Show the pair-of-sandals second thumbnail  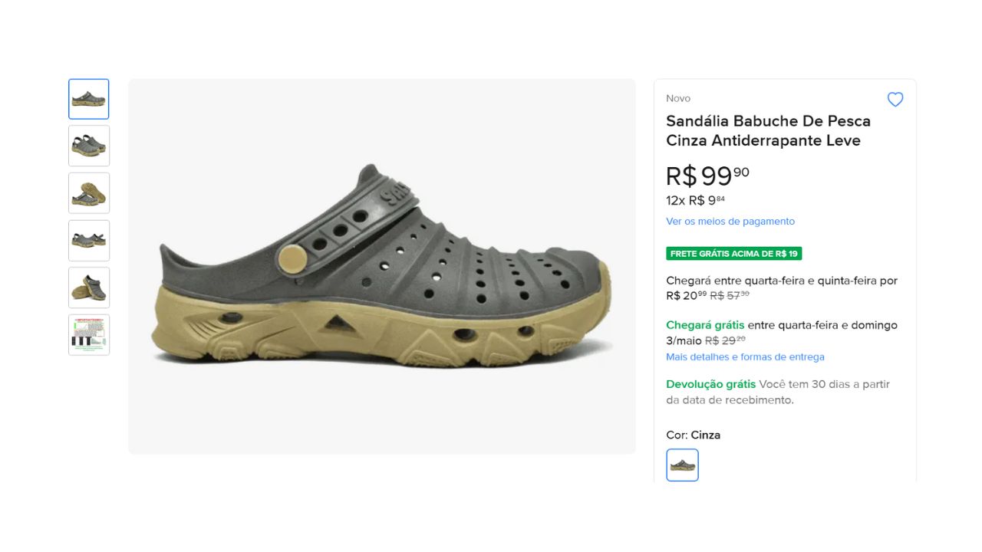click(89, 146)
